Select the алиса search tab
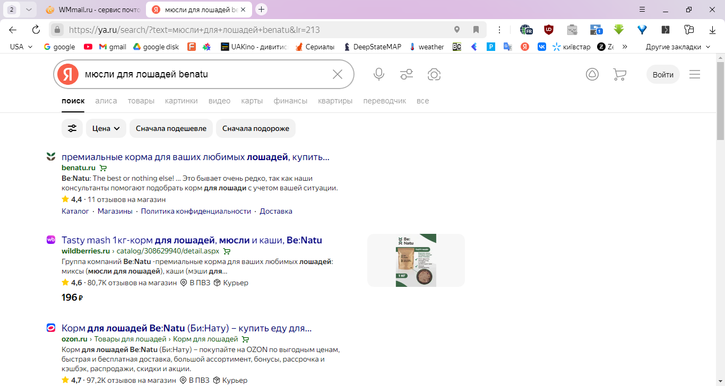725x386 pixels. 106,101
